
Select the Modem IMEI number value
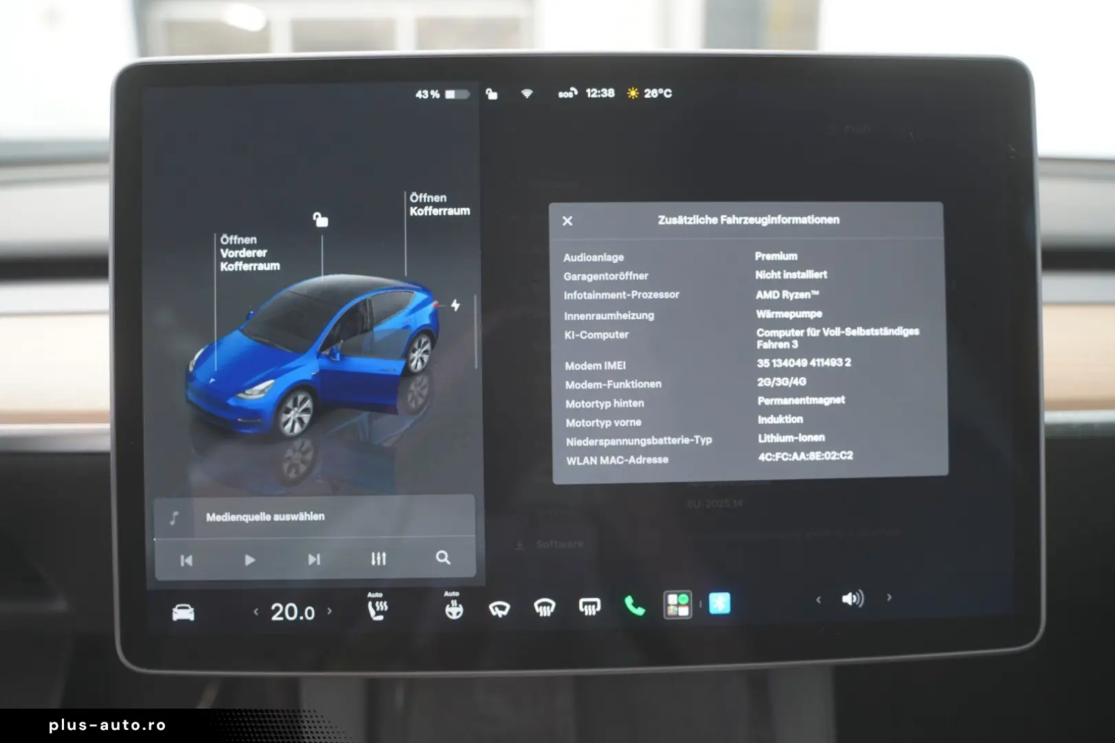pos(804,363)
